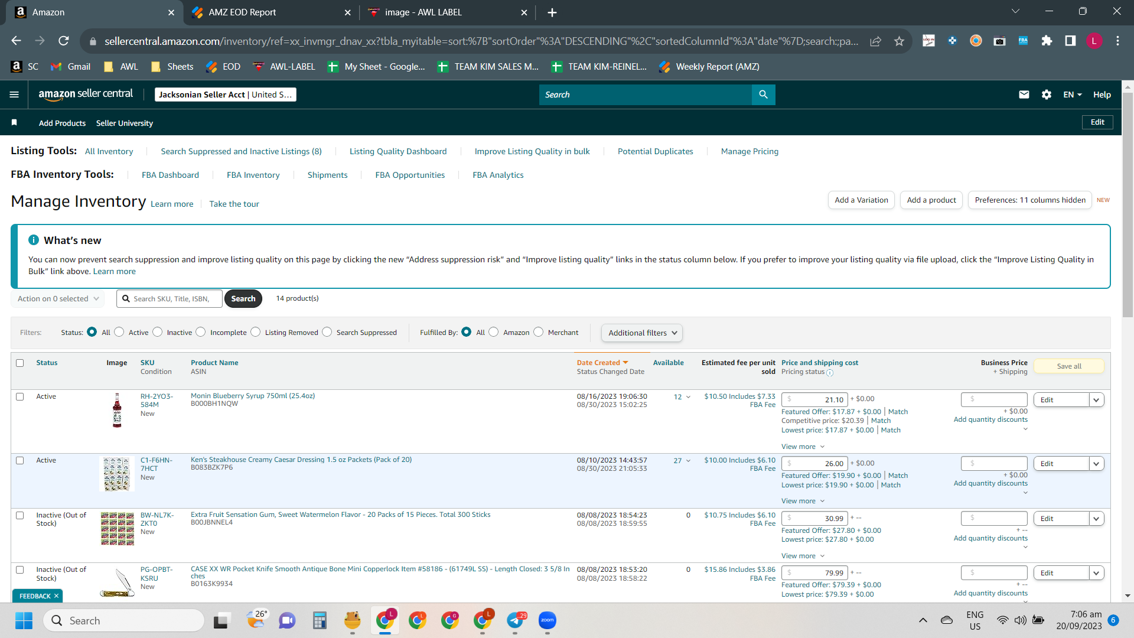The width and height of the screenshot is (1134, 638).
Task: Click the Search SKU, Title, ISBN field
Action: tap(170, 299)
